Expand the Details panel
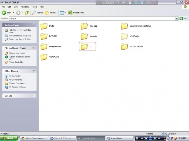This screenshot has width=189, height=141. (34, 96)
